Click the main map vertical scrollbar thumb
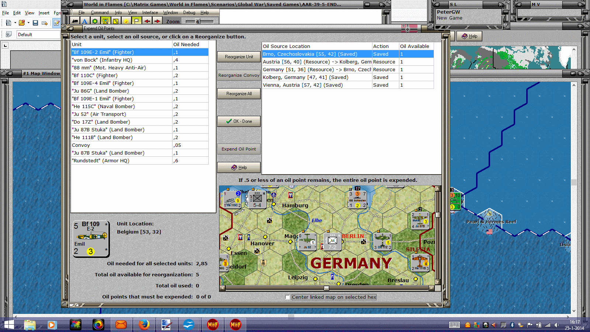Screen dimensions: 590x332 click(x=574, y=182)
